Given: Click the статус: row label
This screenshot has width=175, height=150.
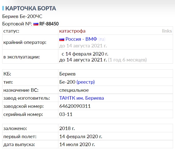Looking at the screenshot, I should coord(11,31).
